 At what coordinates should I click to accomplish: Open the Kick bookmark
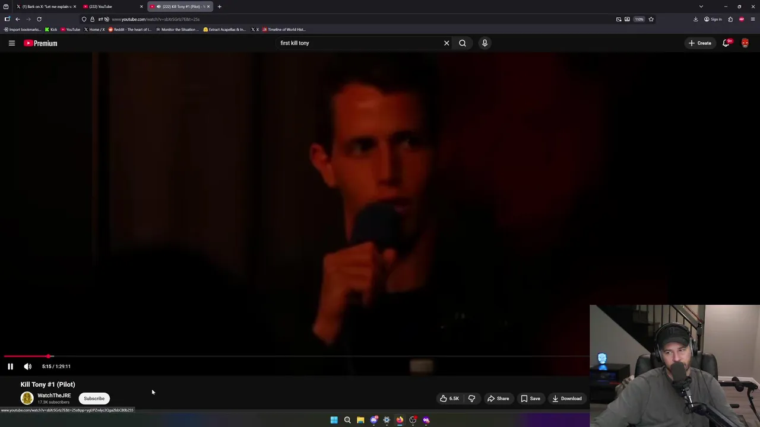pos(51,29)
